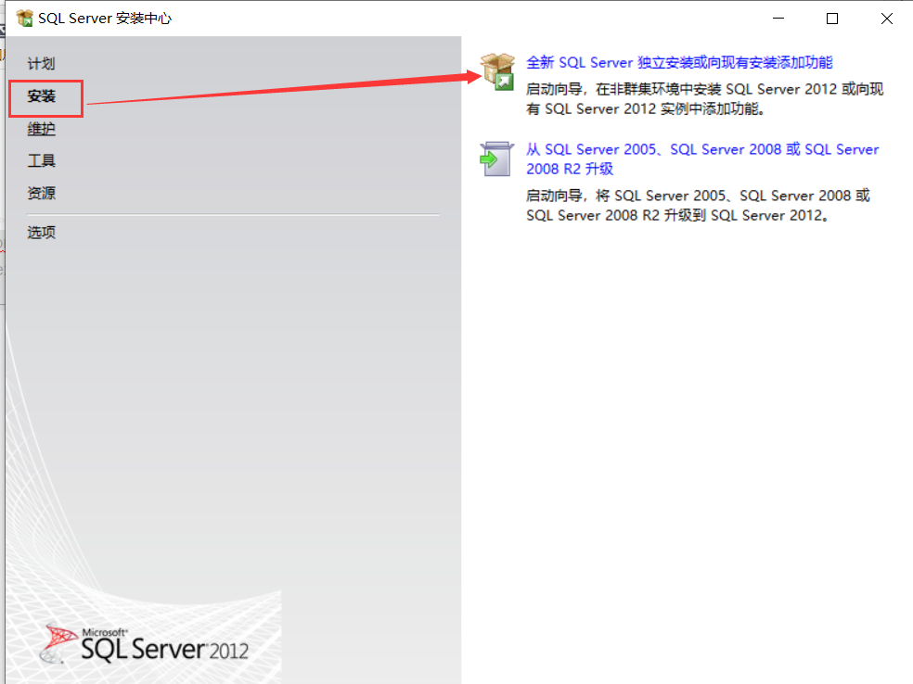The width and height of the screenshot is (913, 684).
Task: Click description text 启动向导，在非群集环境中安装
Action: 704,99
